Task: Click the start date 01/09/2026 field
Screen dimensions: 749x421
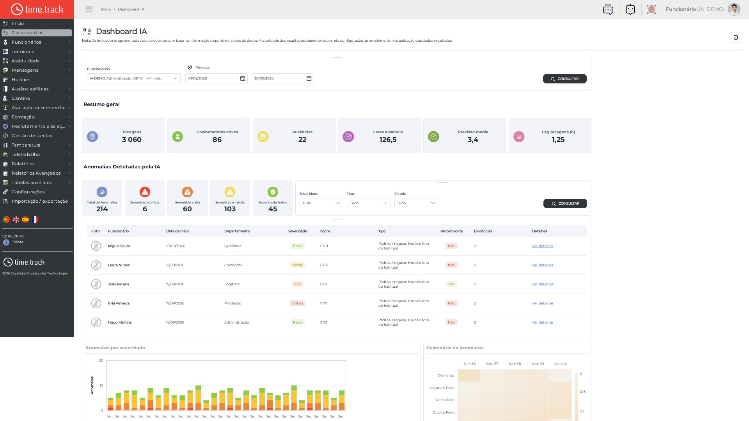Action: point(212,78)
